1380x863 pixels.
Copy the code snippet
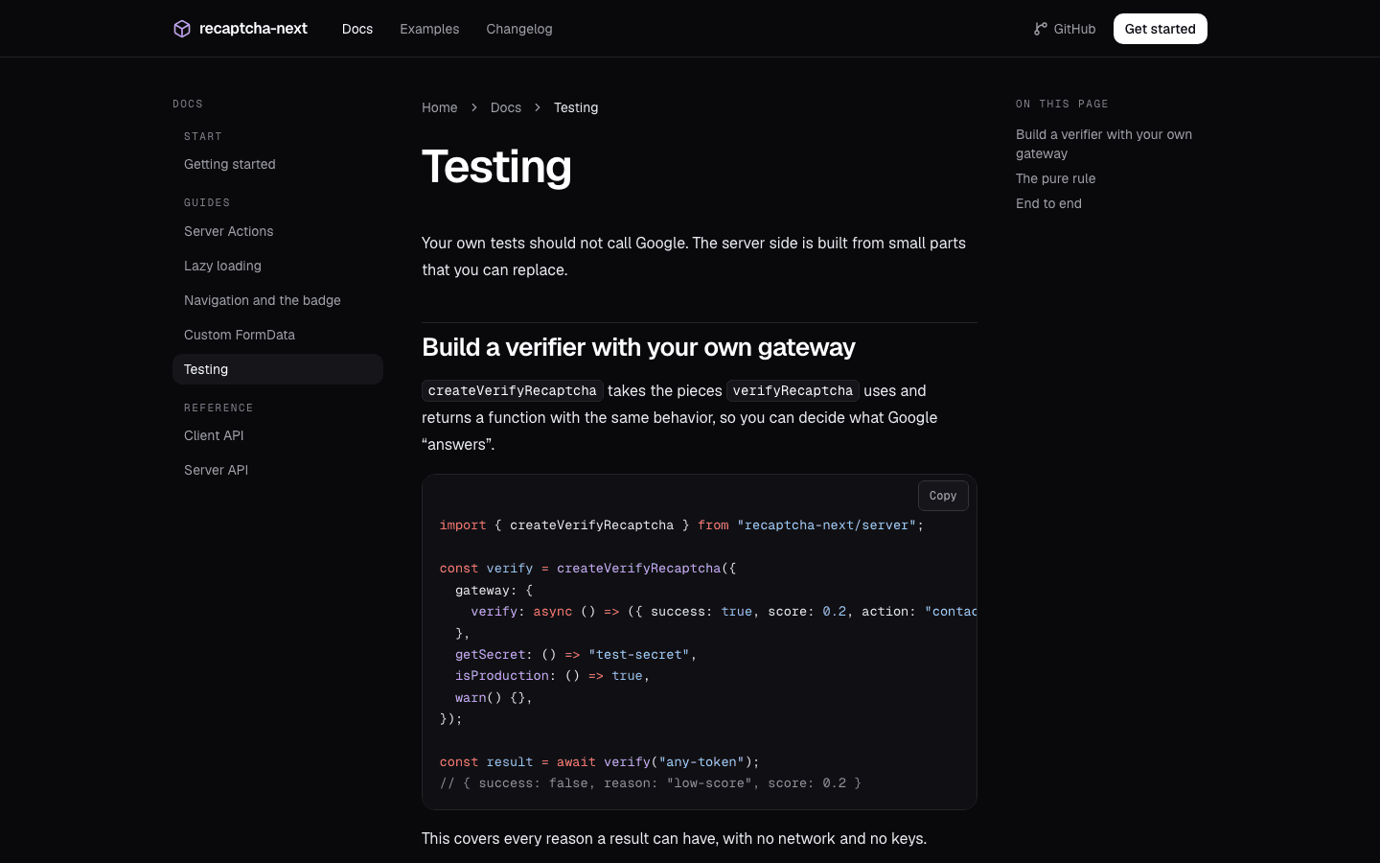(x=943, y=496)
